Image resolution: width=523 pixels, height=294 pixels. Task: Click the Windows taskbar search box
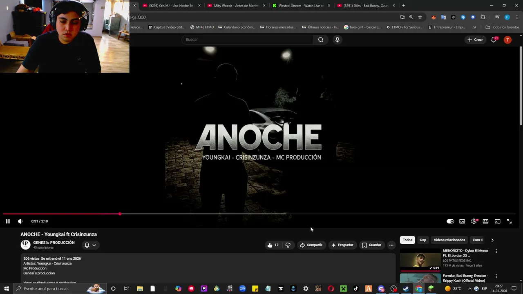pos(60,289)
